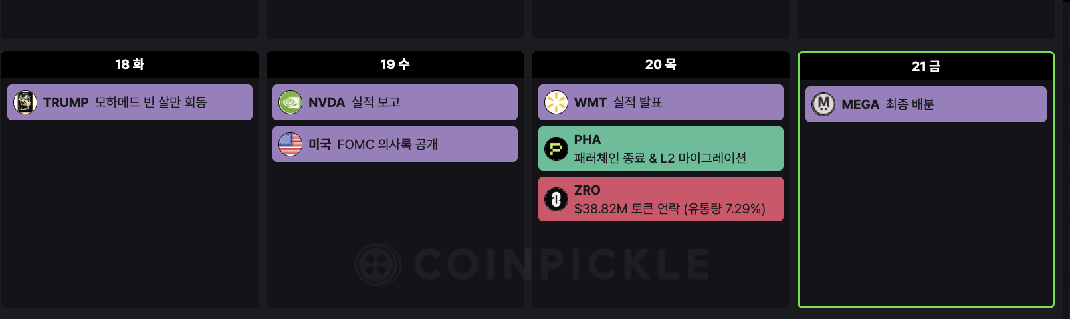Select the highlighted 21 금 day header

pos(926,66)
